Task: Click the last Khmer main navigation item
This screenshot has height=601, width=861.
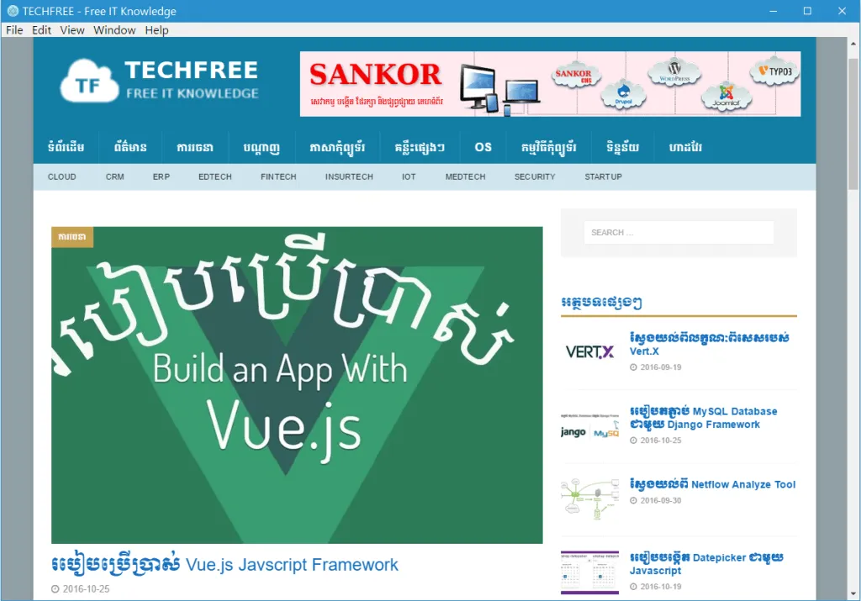Action: 685,147
